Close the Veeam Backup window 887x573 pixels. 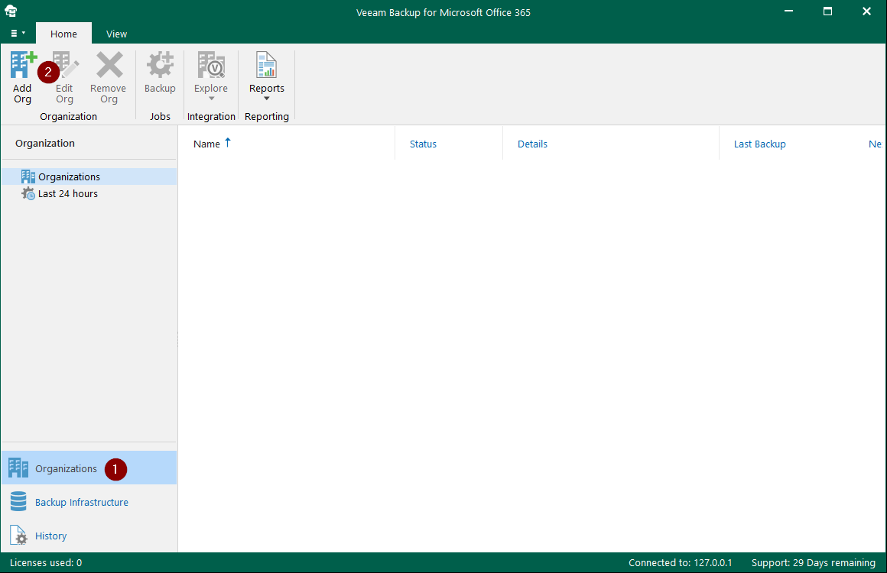pyautogui.click(x=866, y=11)
